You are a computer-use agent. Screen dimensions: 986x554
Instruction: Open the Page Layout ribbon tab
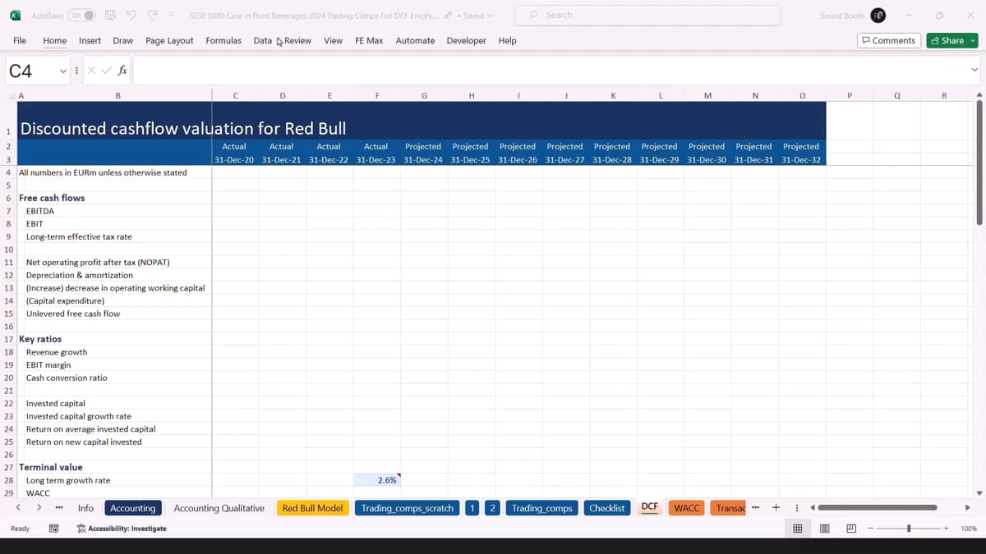(169, 40)
